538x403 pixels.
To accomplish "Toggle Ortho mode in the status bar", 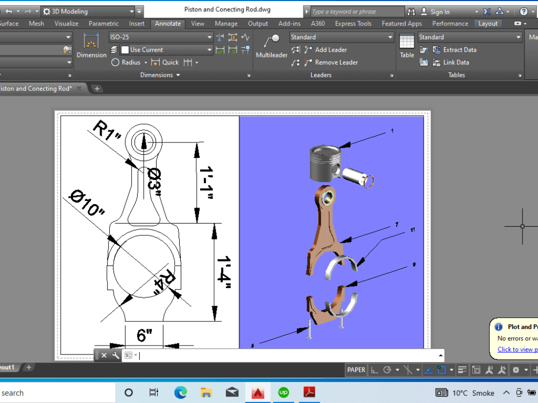I will (x=375, y=370).
